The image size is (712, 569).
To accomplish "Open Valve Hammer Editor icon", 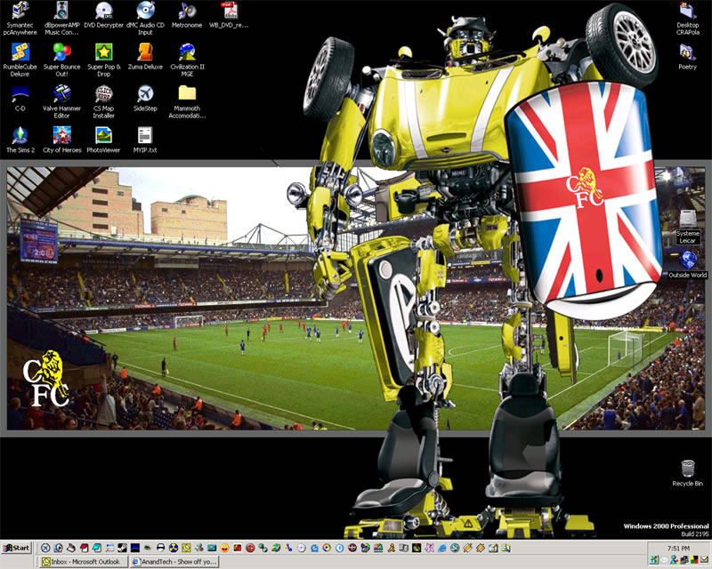I will [x=61, y=93].
